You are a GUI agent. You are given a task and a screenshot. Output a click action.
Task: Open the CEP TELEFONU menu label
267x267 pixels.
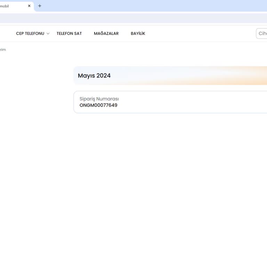[x=30, y=34]
